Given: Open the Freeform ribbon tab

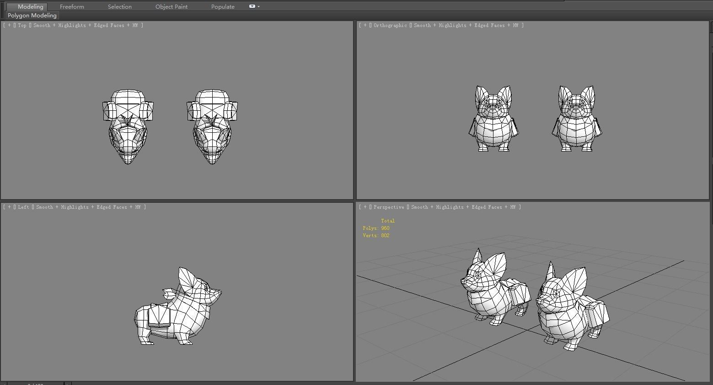Looking at the screenshot, I should (x=72, y=6).
